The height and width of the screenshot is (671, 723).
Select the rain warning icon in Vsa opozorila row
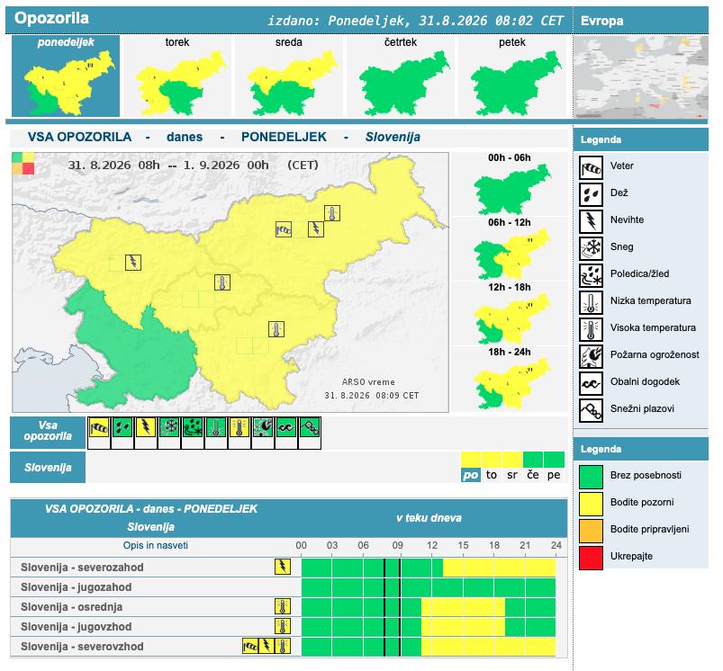(122, 427)
